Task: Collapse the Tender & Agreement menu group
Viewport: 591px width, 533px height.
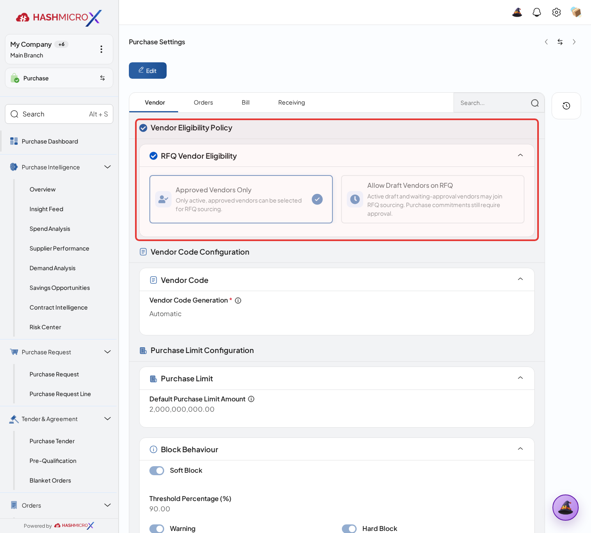Action: (x=108, y=419)
